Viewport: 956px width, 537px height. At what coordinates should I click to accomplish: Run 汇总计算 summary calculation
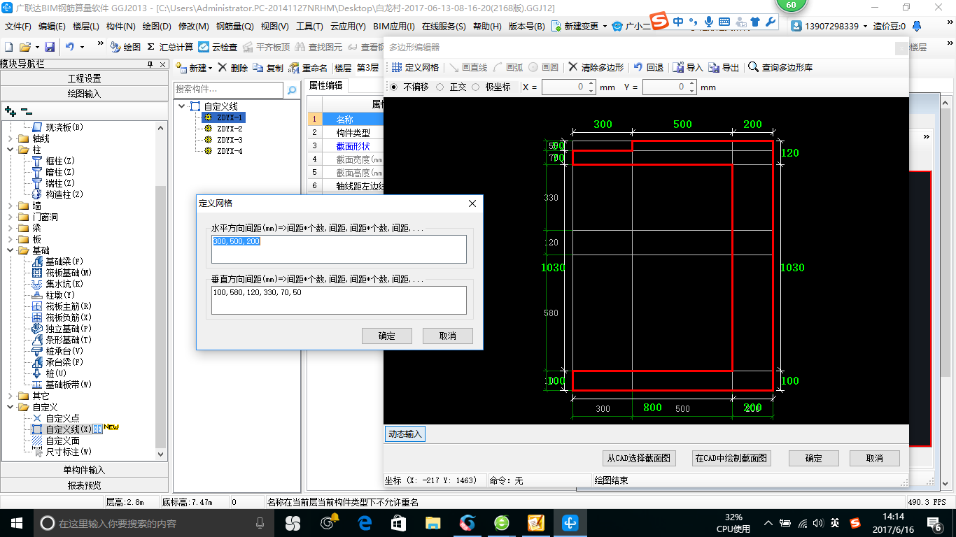(170, 47)
